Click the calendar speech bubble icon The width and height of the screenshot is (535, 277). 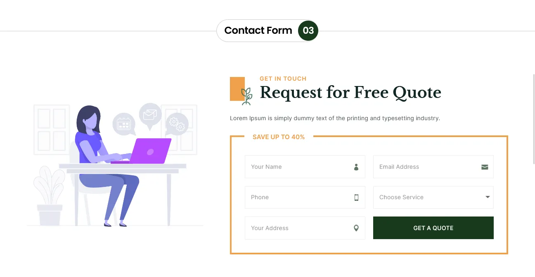124,123
